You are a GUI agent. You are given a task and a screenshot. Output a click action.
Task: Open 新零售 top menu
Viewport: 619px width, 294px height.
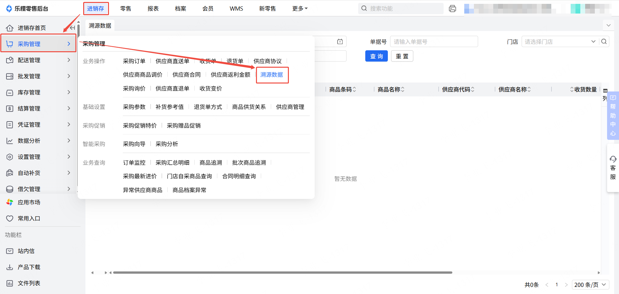268,9
